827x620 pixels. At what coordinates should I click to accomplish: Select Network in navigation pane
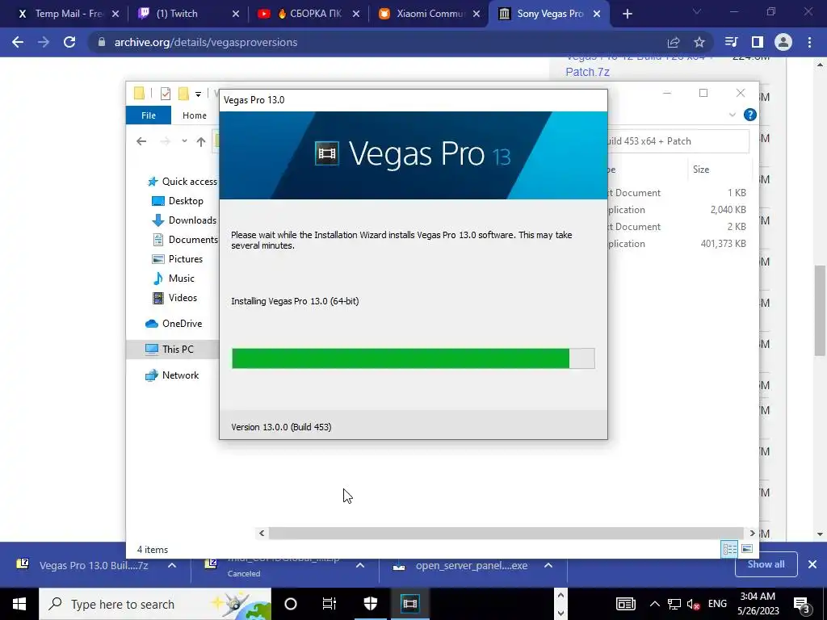[173, 375]
